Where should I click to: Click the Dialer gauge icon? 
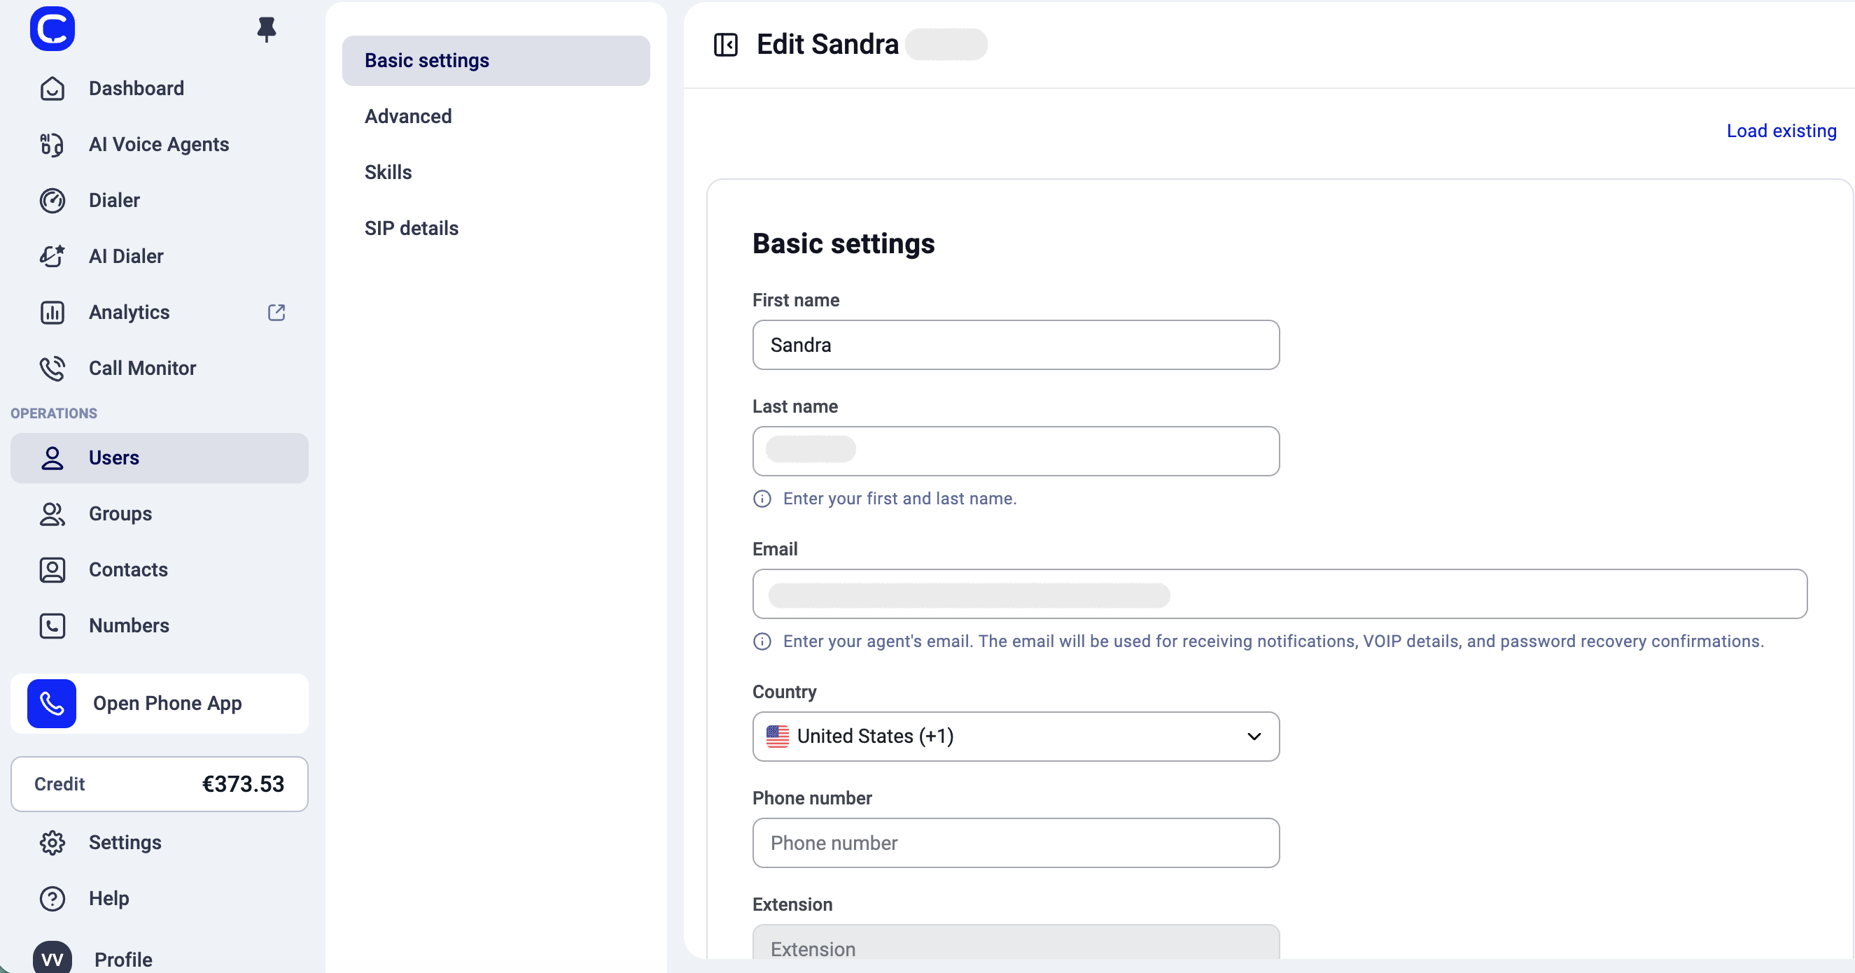click(x=52, y=201)
